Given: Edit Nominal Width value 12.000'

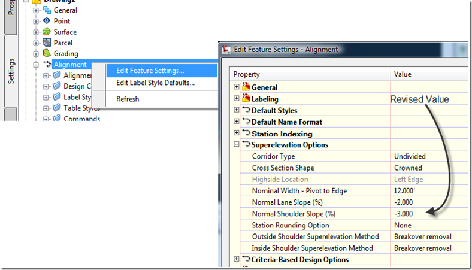Looking at the screenshot, I should (x=404, y=190).
